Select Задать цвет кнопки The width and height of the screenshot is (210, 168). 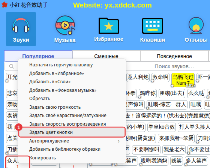[x=72, y=132]
